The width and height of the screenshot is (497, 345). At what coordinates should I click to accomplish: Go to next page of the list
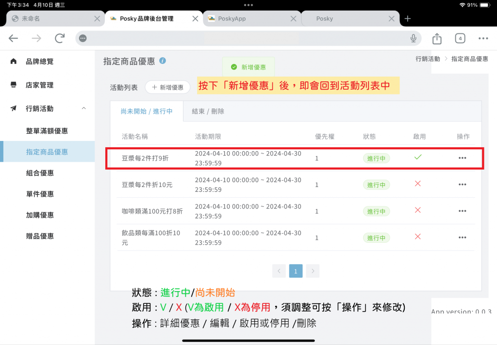(x=313, y=271)
